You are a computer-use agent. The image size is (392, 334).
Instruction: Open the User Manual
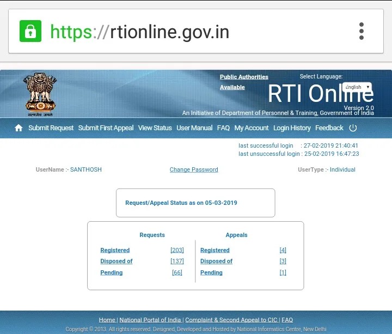[x=194, y=128]
